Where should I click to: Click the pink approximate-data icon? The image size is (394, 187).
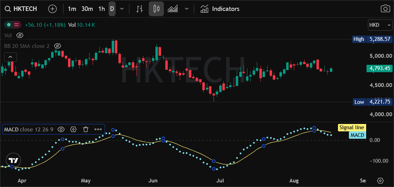click(x=17, y=25)
